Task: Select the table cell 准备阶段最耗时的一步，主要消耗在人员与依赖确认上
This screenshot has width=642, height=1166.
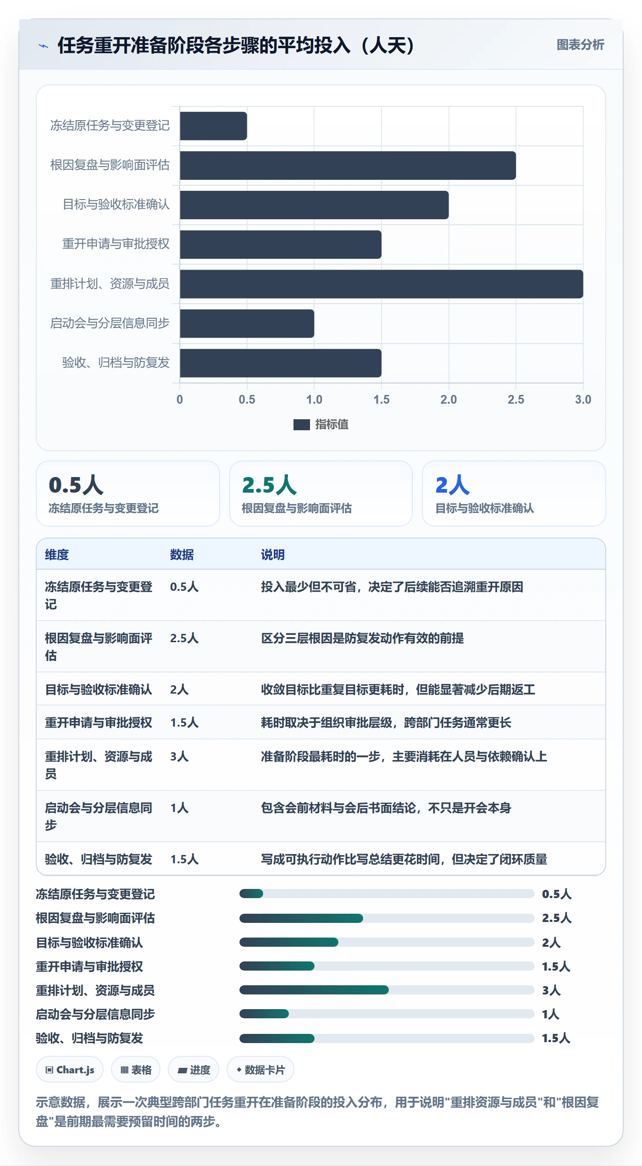Action: (404, 756)
